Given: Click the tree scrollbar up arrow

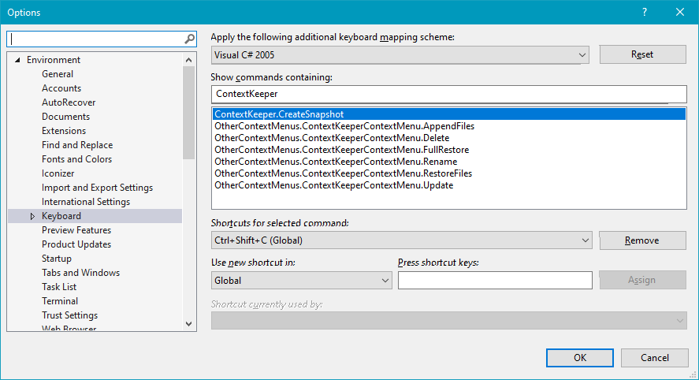Looking at the screenshot, I should 188,60.
